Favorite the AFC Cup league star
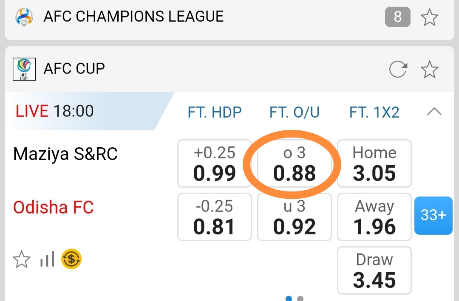Viewport: 459px width, 301px height. coord(429,70)
